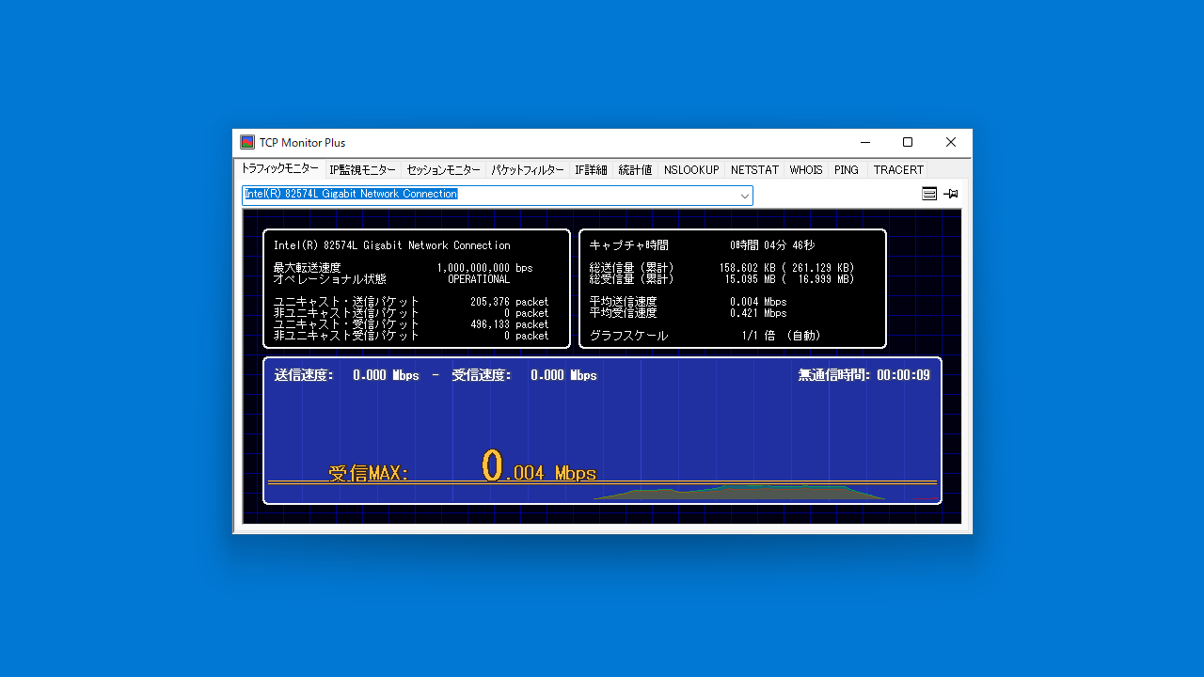Click the 平均受信速度 0.421 Mbps row

(x=688, y=313)
